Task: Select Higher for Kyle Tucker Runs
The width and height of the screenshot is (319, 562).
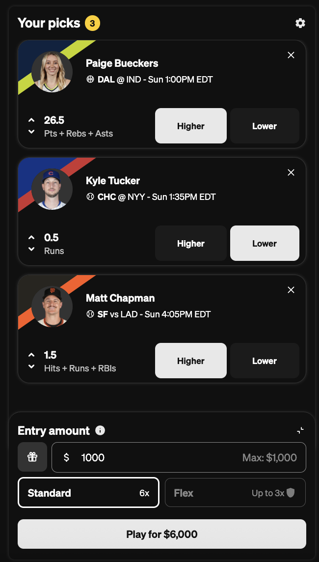Action: (x=191, y=243)
